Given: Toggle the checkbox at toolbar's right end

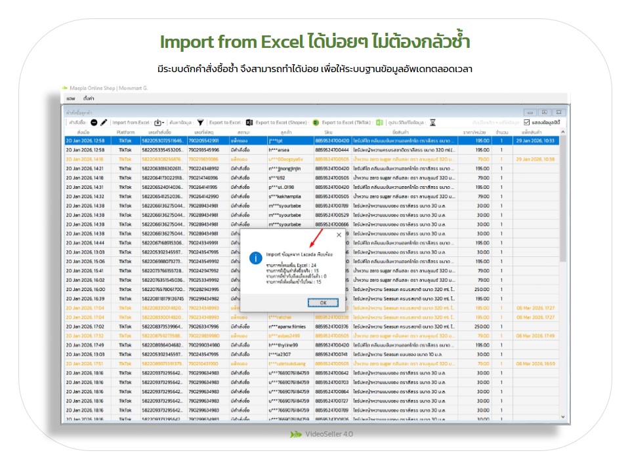Looking at the screenshot, I should click(526, 123).
